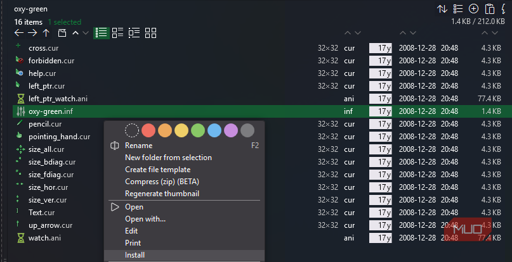Choose Compress (zip) (BETA)
Image resolution: width=512 pixels, height=262 pixels.
tap(185, 182)
